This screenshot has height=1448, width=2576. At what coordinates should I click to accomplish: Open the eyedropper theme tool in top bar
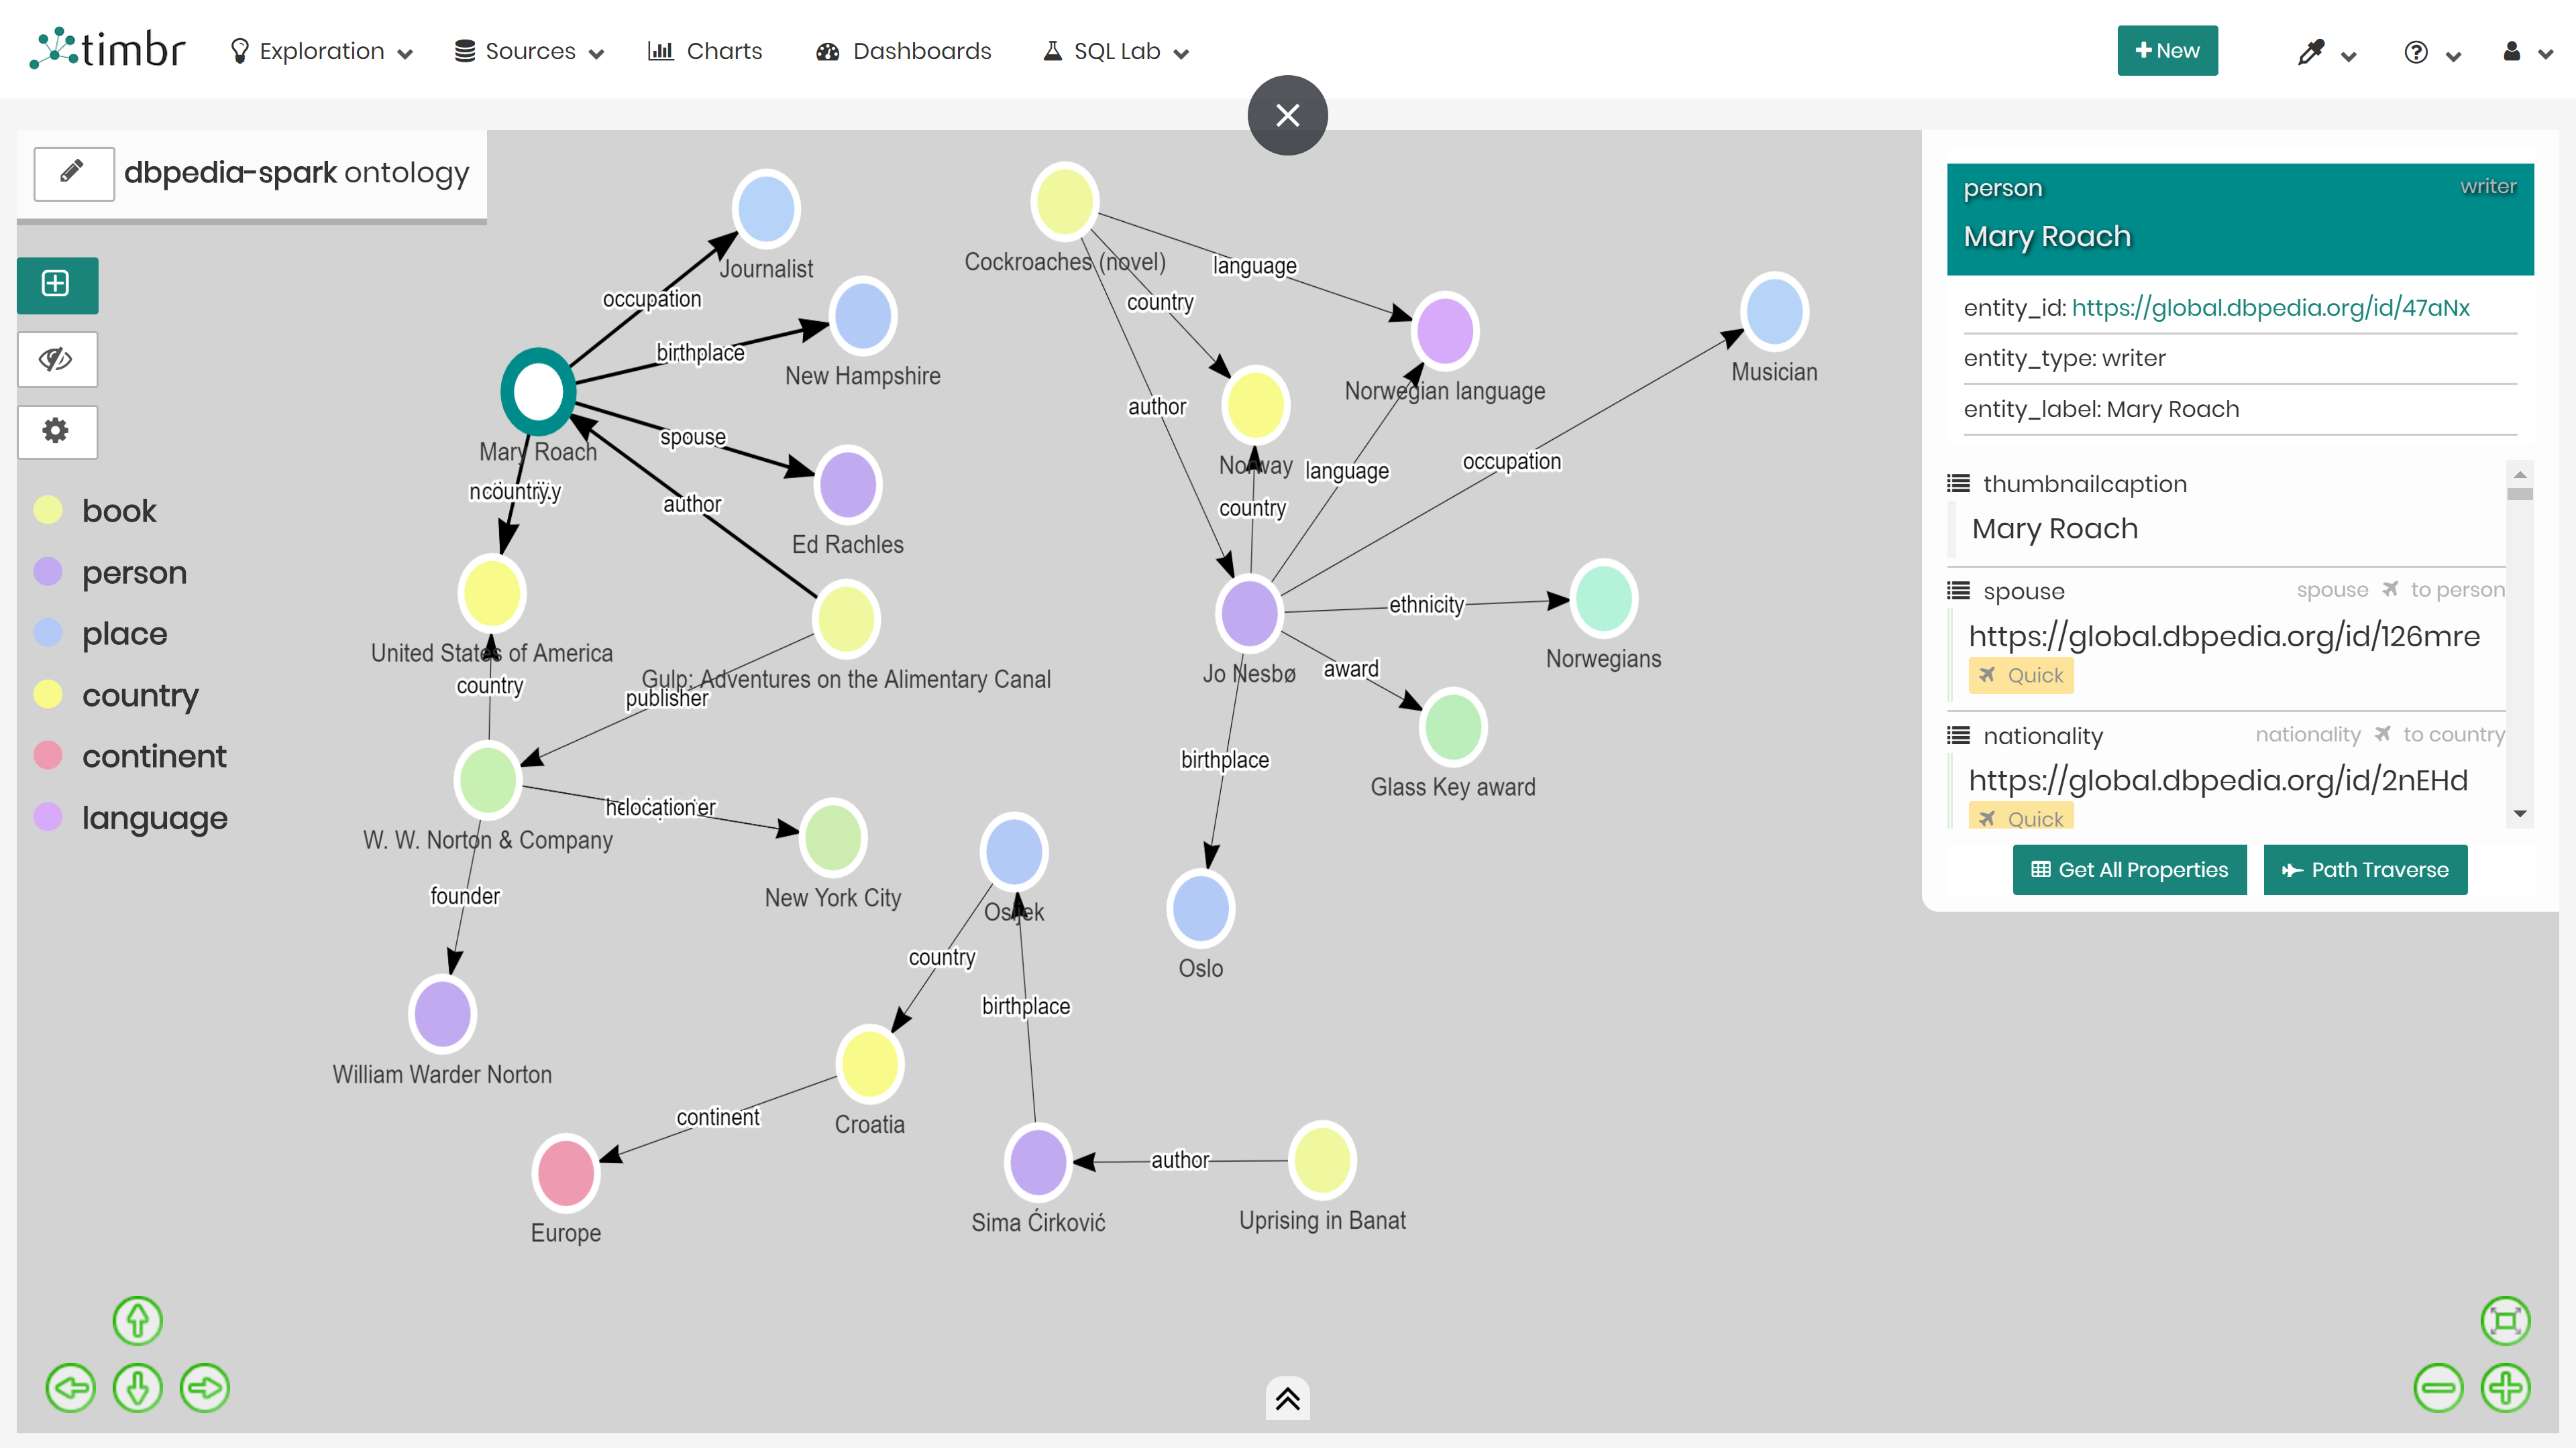point(2311,51)
